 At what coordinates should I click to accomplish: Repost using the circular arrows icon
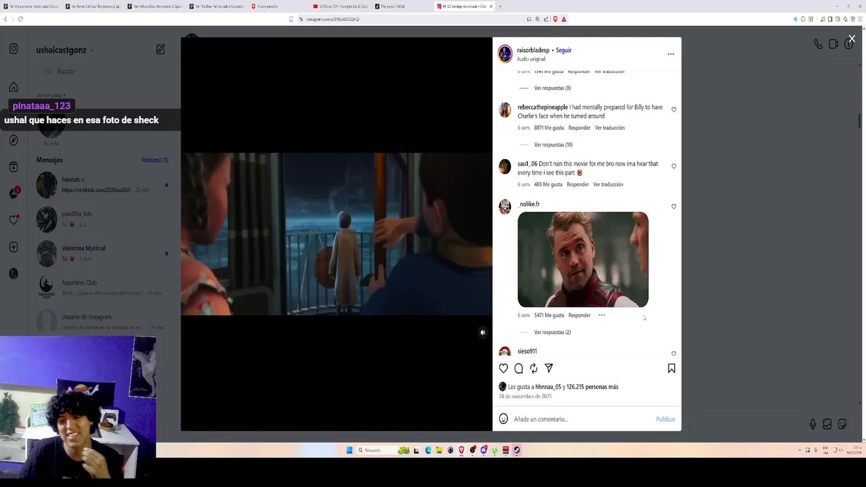534,369
